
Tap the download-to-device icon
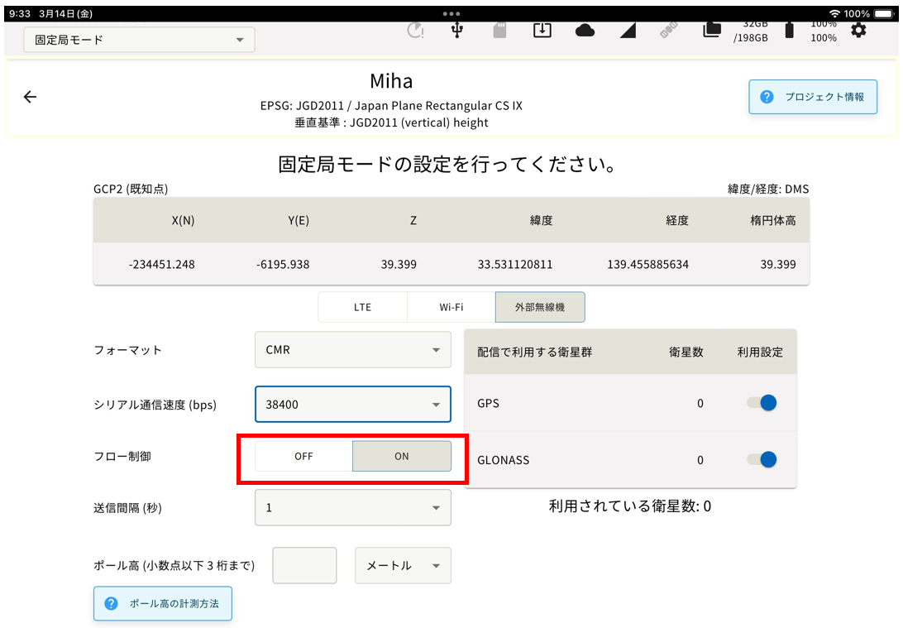click(542, 31)
